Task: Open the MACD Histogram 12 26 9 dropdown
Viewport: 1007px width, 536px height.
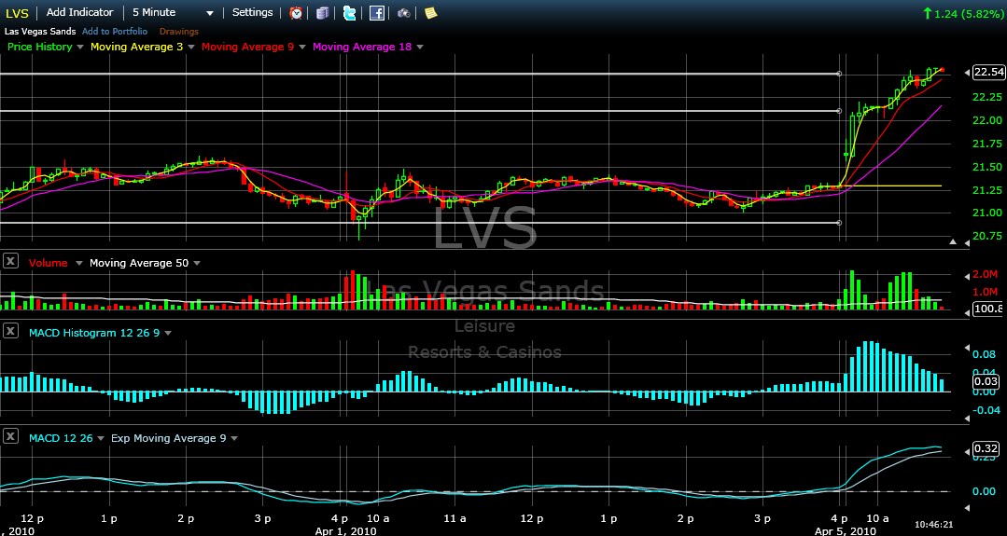Action: [x=168, y=333]
